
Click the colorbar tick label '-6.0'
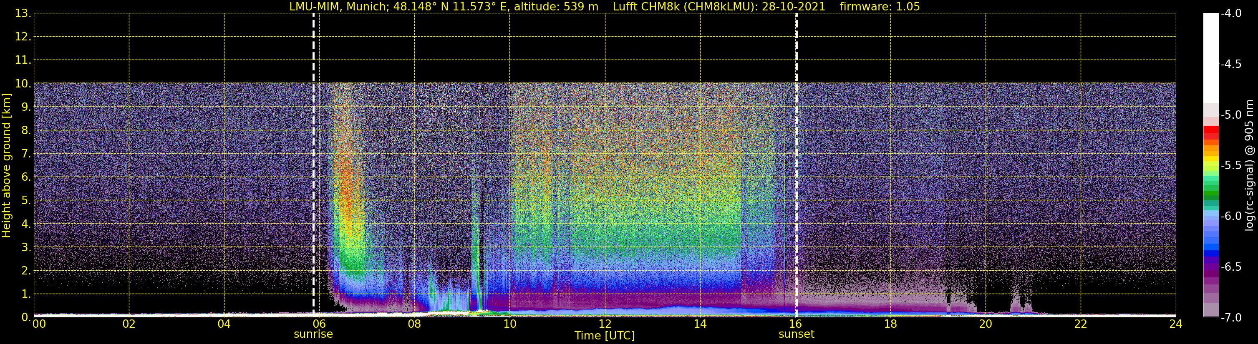(x=1230, y=216)
